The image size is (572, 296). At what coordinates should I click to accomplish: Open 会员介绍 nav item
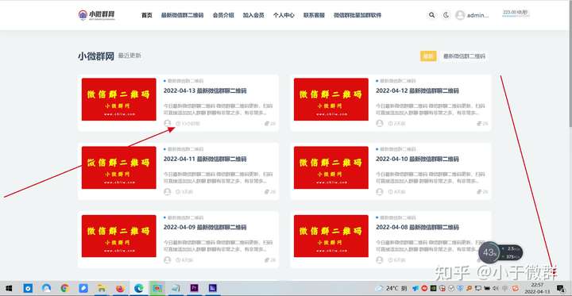coord(223,15)
